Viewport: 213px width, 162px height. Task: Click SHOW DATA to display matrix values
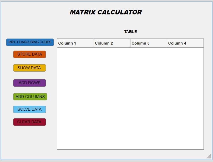click(29, 68)
